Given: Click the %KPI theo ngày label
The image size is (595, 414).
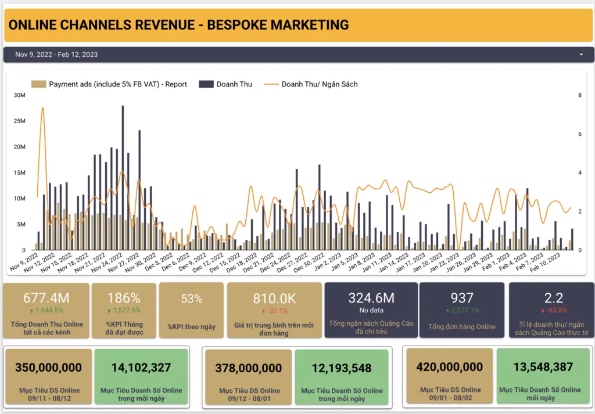Looking at the screenshot, I should [x=192, y=327].
